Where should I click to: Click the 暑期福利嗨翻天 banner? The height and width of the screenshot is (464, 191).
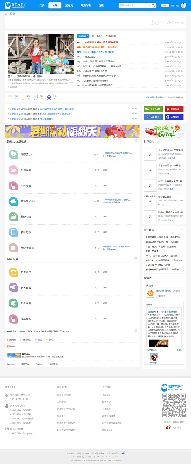[72, 132]
